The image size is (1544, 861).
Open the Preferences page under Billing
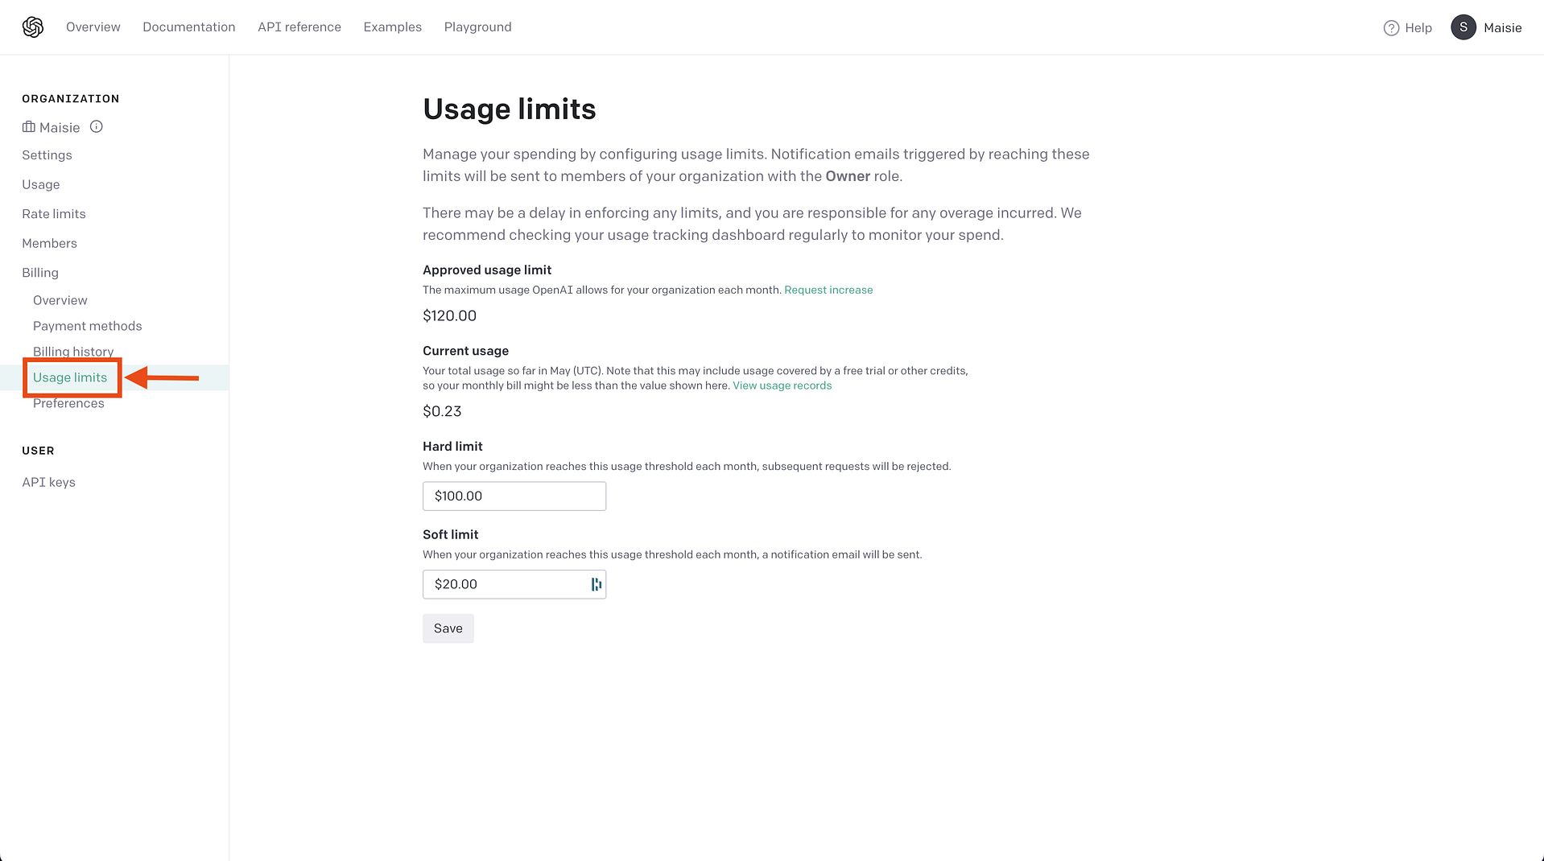[x=70, y=403]
